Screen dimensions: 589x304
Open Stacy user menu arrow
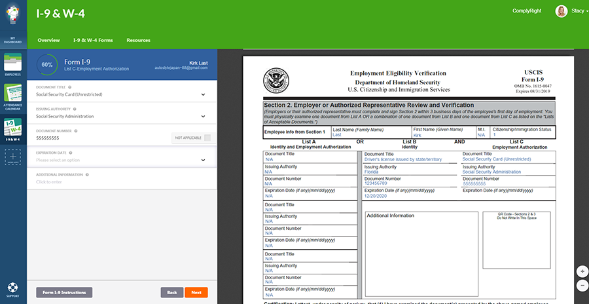[587, 11]
